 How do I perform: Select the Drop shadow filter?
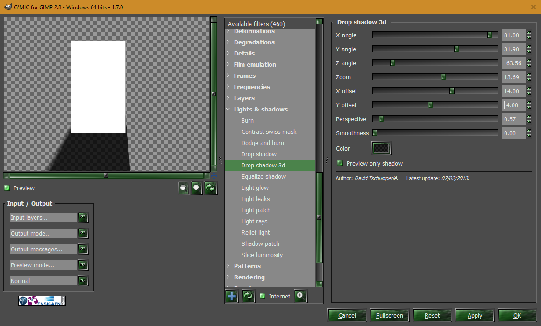[x=259, y=154]
